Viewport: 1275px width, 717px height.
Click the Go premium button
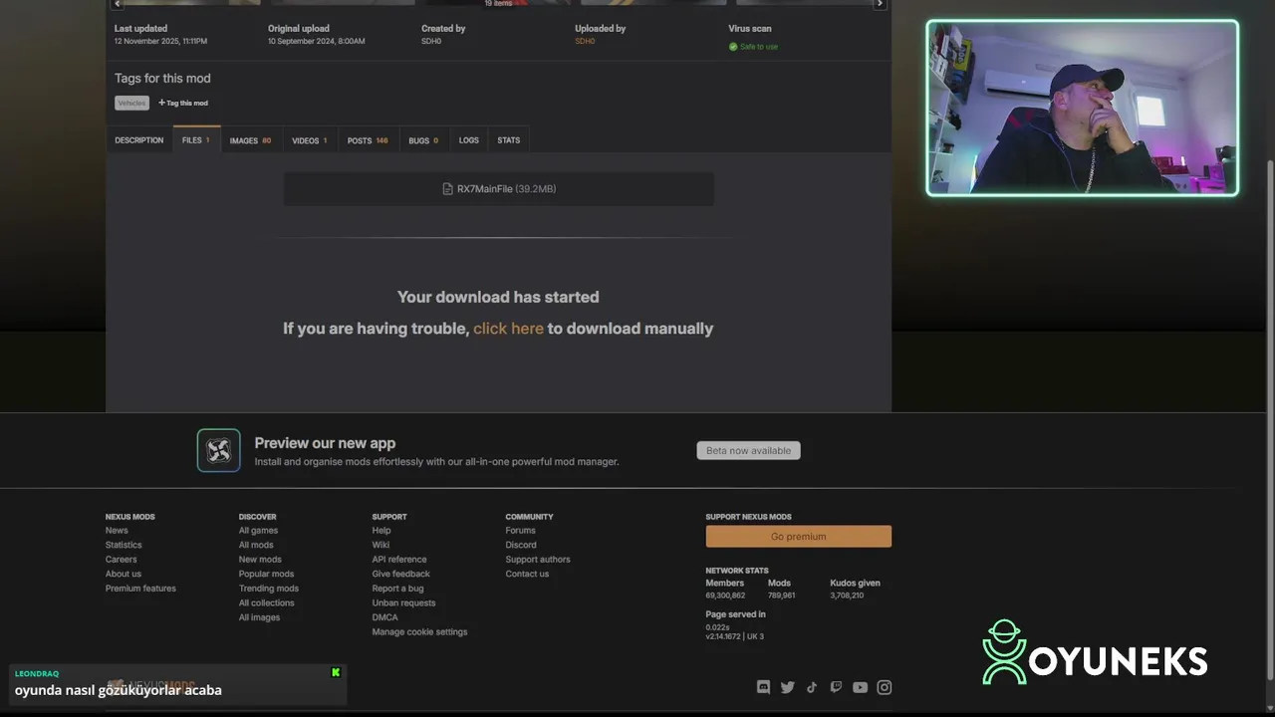click(799, 537)
